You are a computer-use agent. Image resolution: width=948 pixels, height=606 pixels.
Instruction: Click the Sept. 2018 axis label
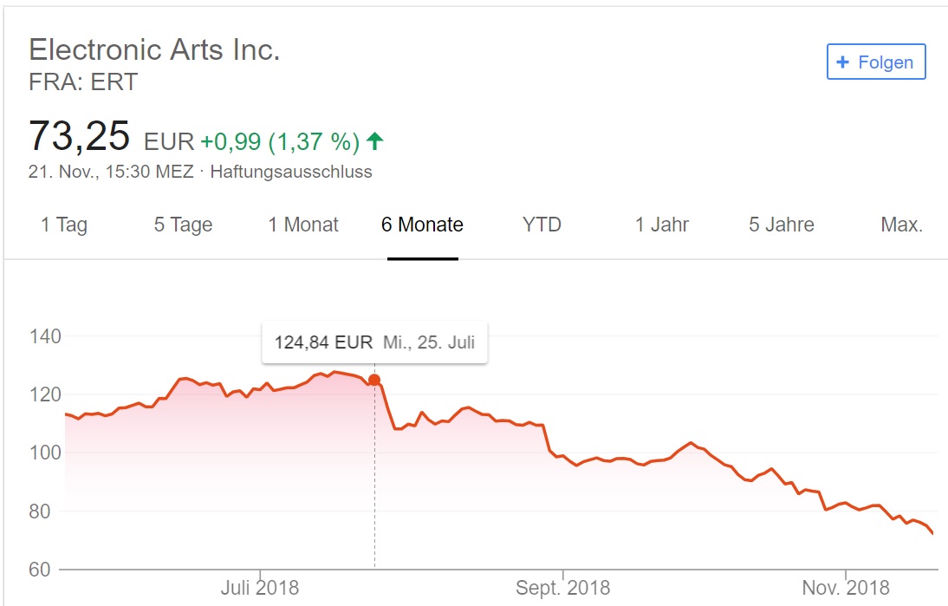(562, 587)
